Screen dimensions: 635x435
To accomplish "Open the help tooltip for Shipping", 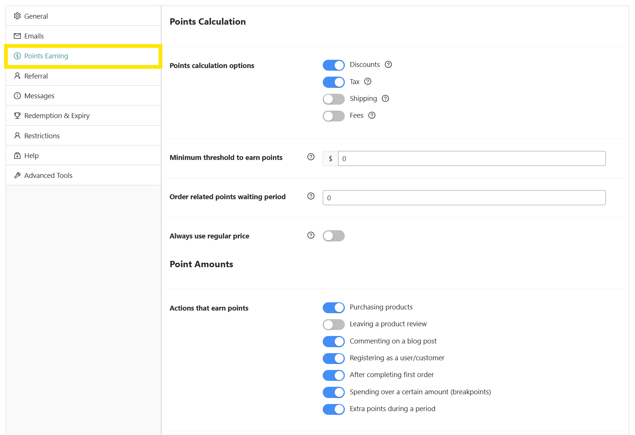I will [386, 99].
